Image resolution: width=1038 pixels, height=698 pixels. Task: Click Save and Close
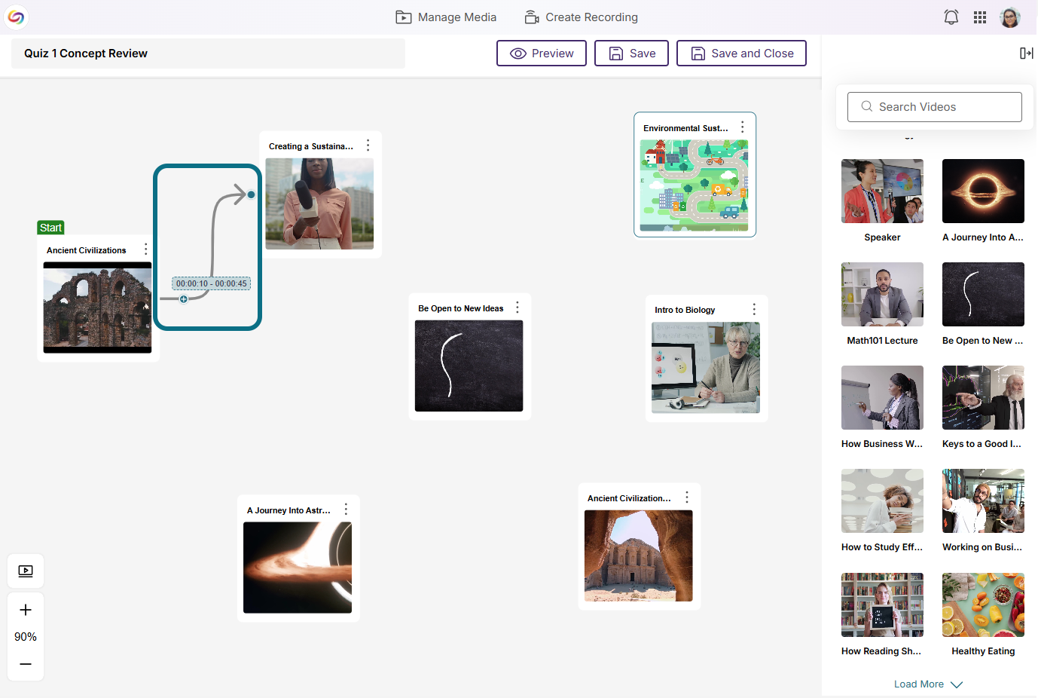click(741, 54)
